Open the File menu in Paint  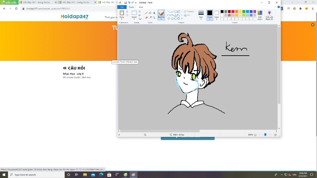point(122,7)
